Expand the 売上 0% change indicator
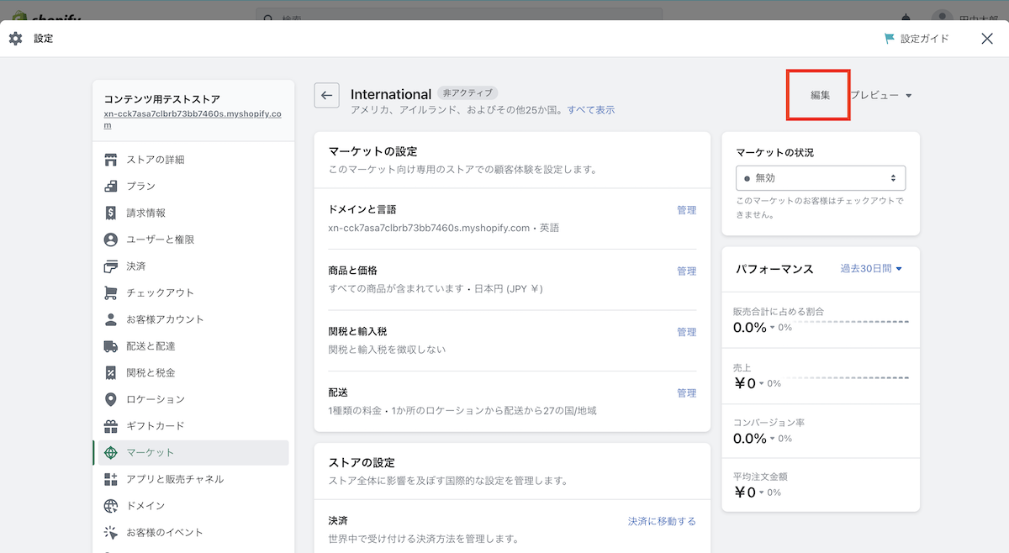Viewport: 1009px width, 553px height. [770, 383]
